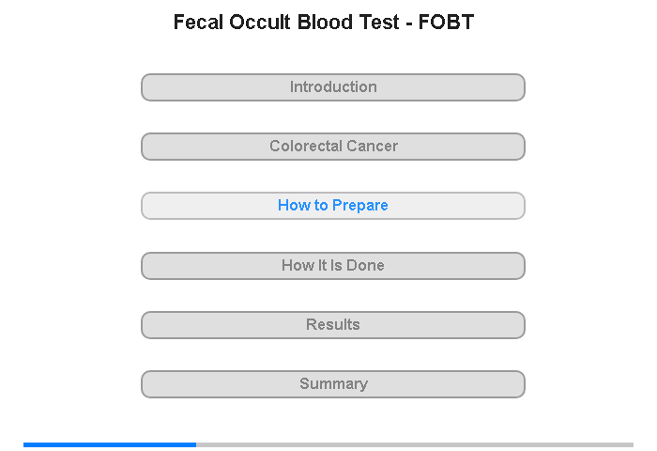
Task: Open the How It Is Done section
Action: pos(332,266)
